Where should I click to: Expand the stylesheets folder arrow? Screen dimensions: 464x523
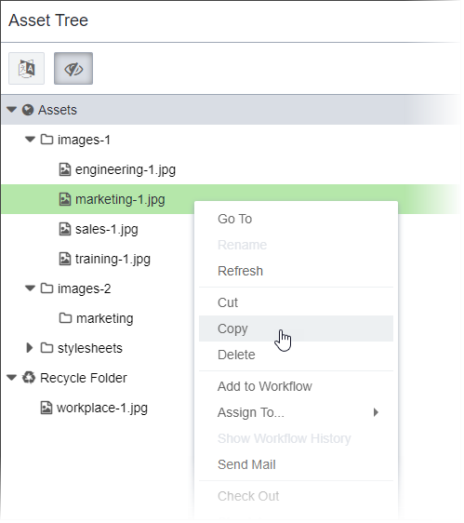click(30, 348)
